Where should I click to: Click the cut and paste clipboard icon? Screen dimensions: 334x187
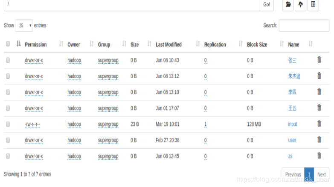click(x=313, y=4)
